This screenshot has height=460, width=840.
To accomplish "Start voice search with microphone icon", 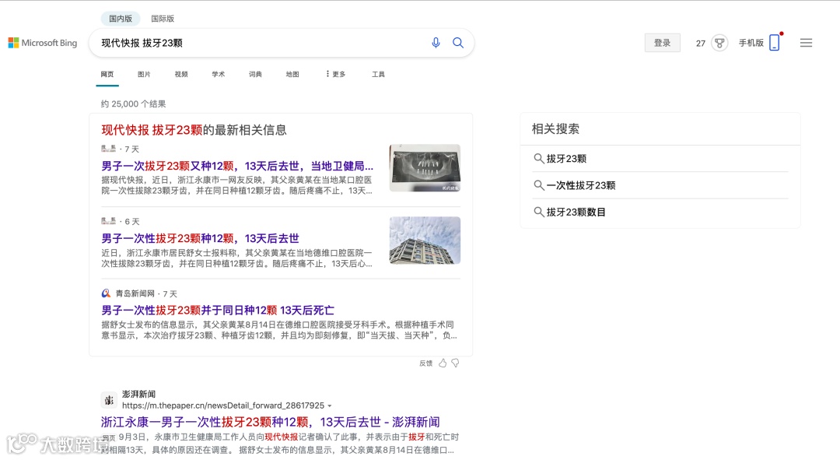I will [x=436, y=43].
